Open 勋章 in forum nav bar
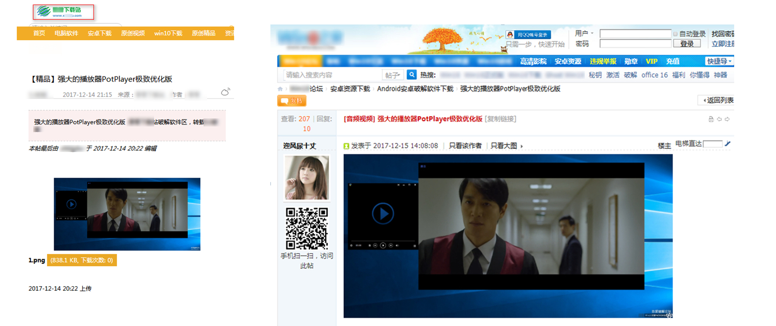776x326 pixels. [631, 61]
